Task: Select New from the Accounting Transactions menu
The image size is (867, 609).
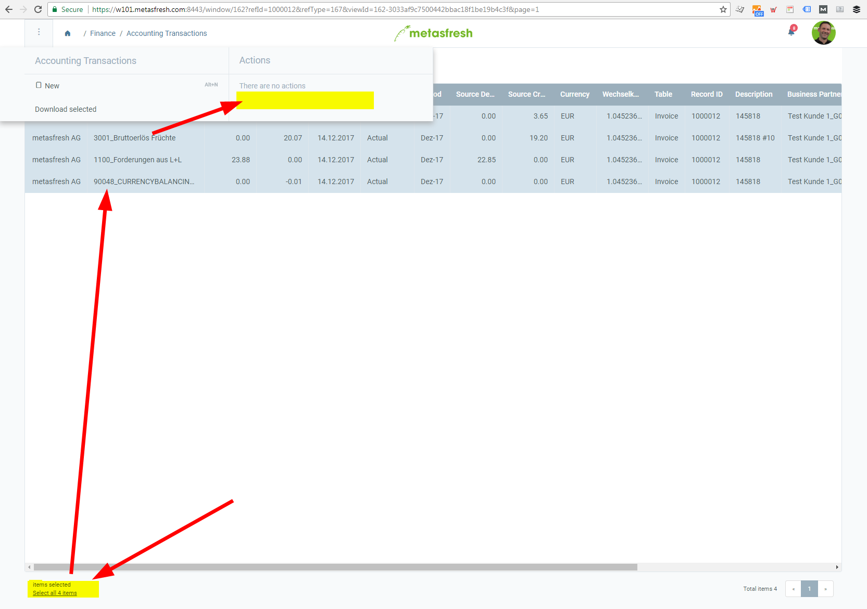Action: coord(52,85)
